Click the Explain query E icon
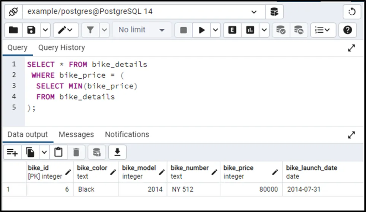The width and height of the screenshot is (366, 212). pos(232,30)
